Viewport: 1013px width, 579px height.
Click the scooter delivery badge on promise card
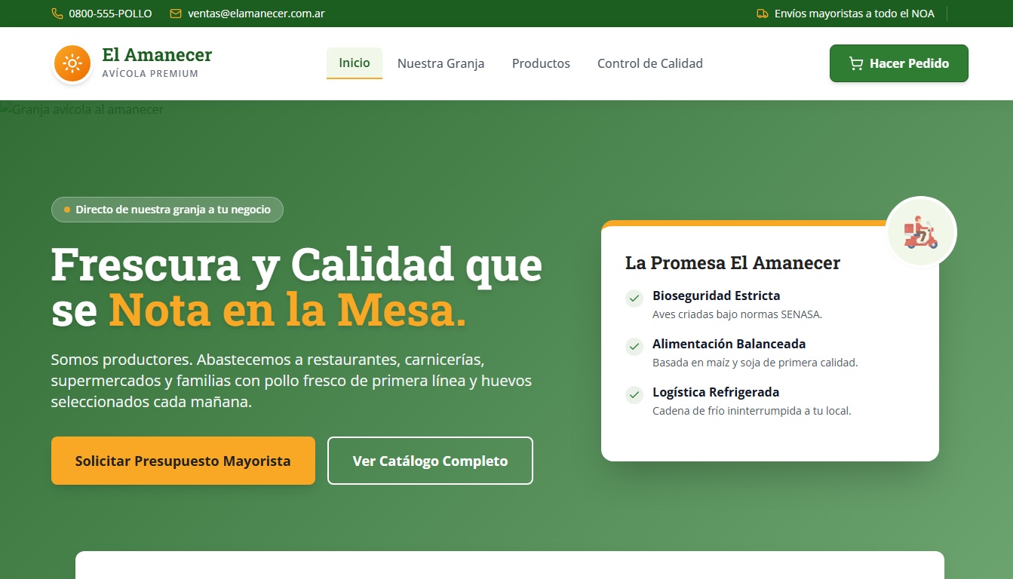(x=921, y=232)
